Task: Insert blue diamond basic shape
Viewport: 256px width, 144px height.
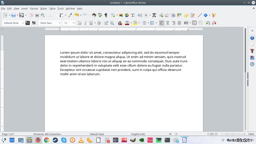Action: pyautogui.click(x=206, y=15)
